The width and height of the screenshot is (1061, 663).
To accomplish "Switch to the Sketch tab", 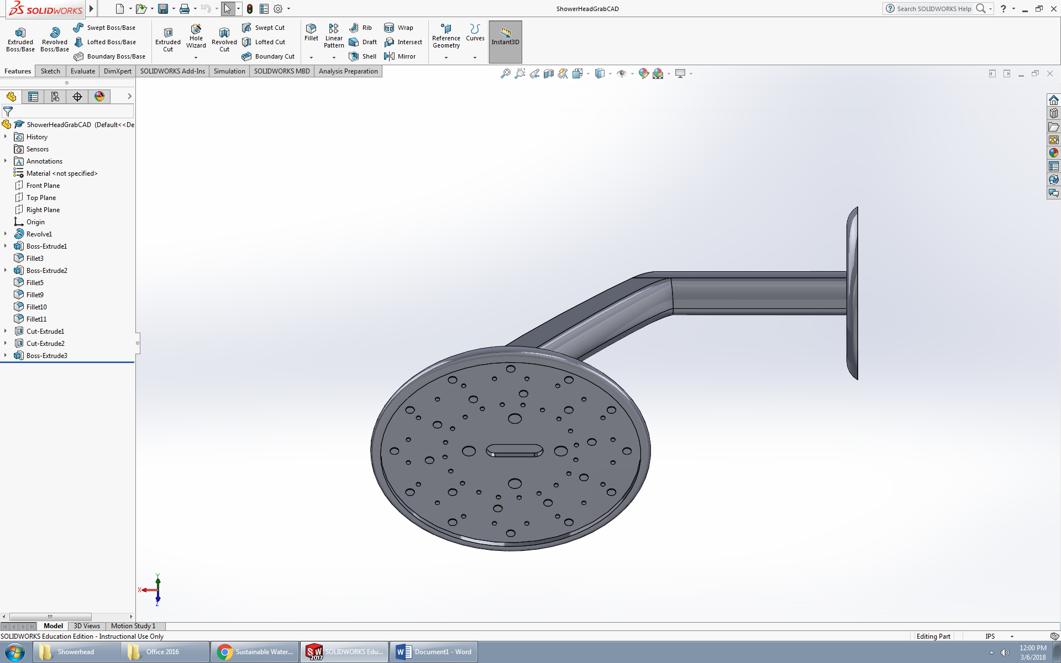I will pos(50,71).
